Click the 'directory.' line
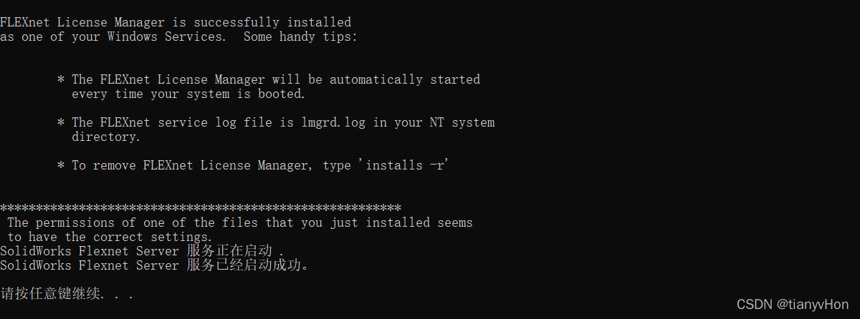Image resolution: width=860 pixels, height=319 pixels. pos(105,137)
